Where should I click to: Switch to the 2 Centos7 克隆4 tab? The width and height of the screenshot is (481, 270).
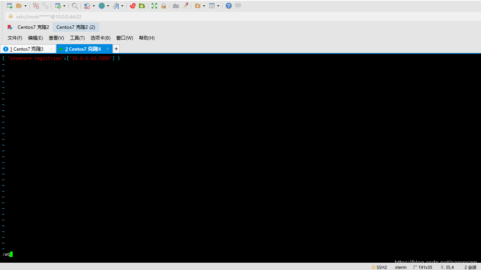(x=84, y=49)
